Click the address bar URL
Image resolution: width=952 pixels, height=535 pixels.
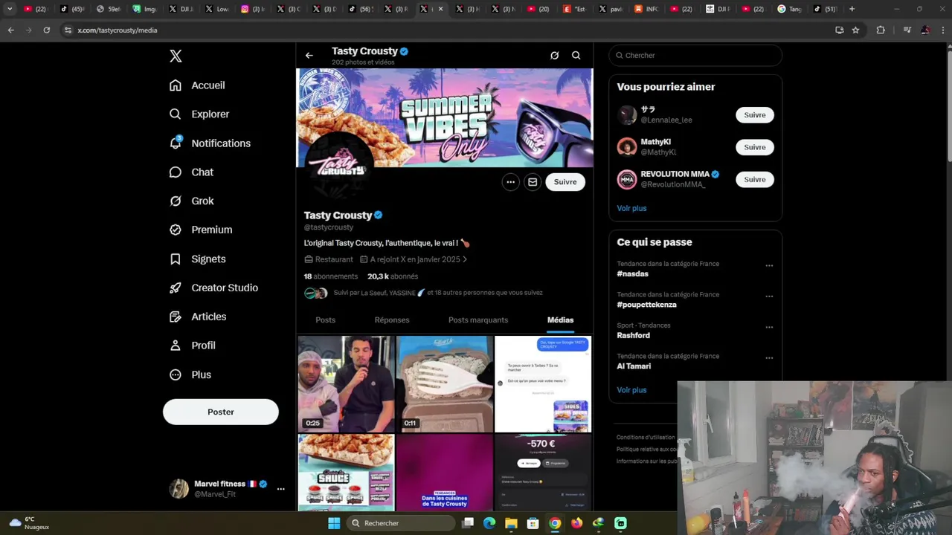click(118, 30)
